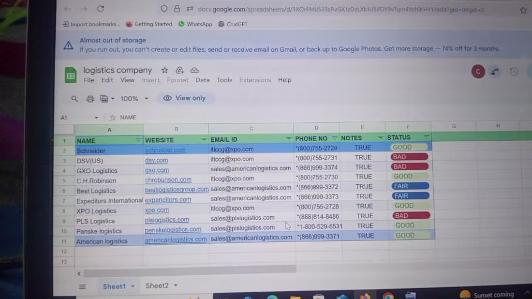Click the move to Drive folder icon

[x=179, y=70]
